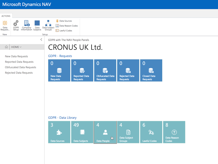
Task: Collapse the navigation pane chevron
Action: (41, 40)
